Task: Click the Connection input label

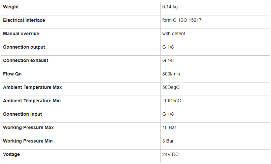Action: point(23,114)
